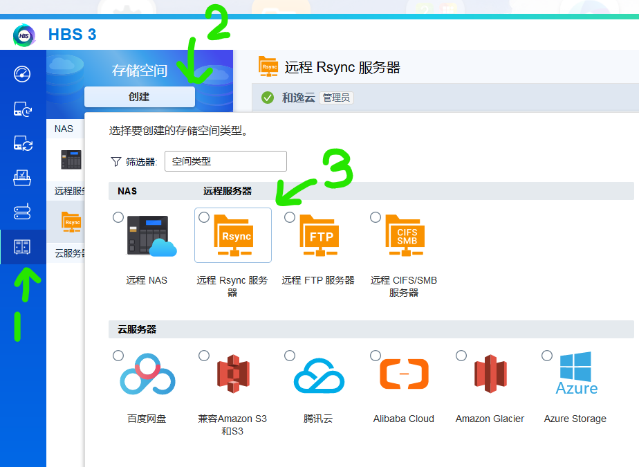Viewport: 639px width, 467px height.
Task: Select the 兼容Amazon S3和S3 radio button
Action: point(204,356)
